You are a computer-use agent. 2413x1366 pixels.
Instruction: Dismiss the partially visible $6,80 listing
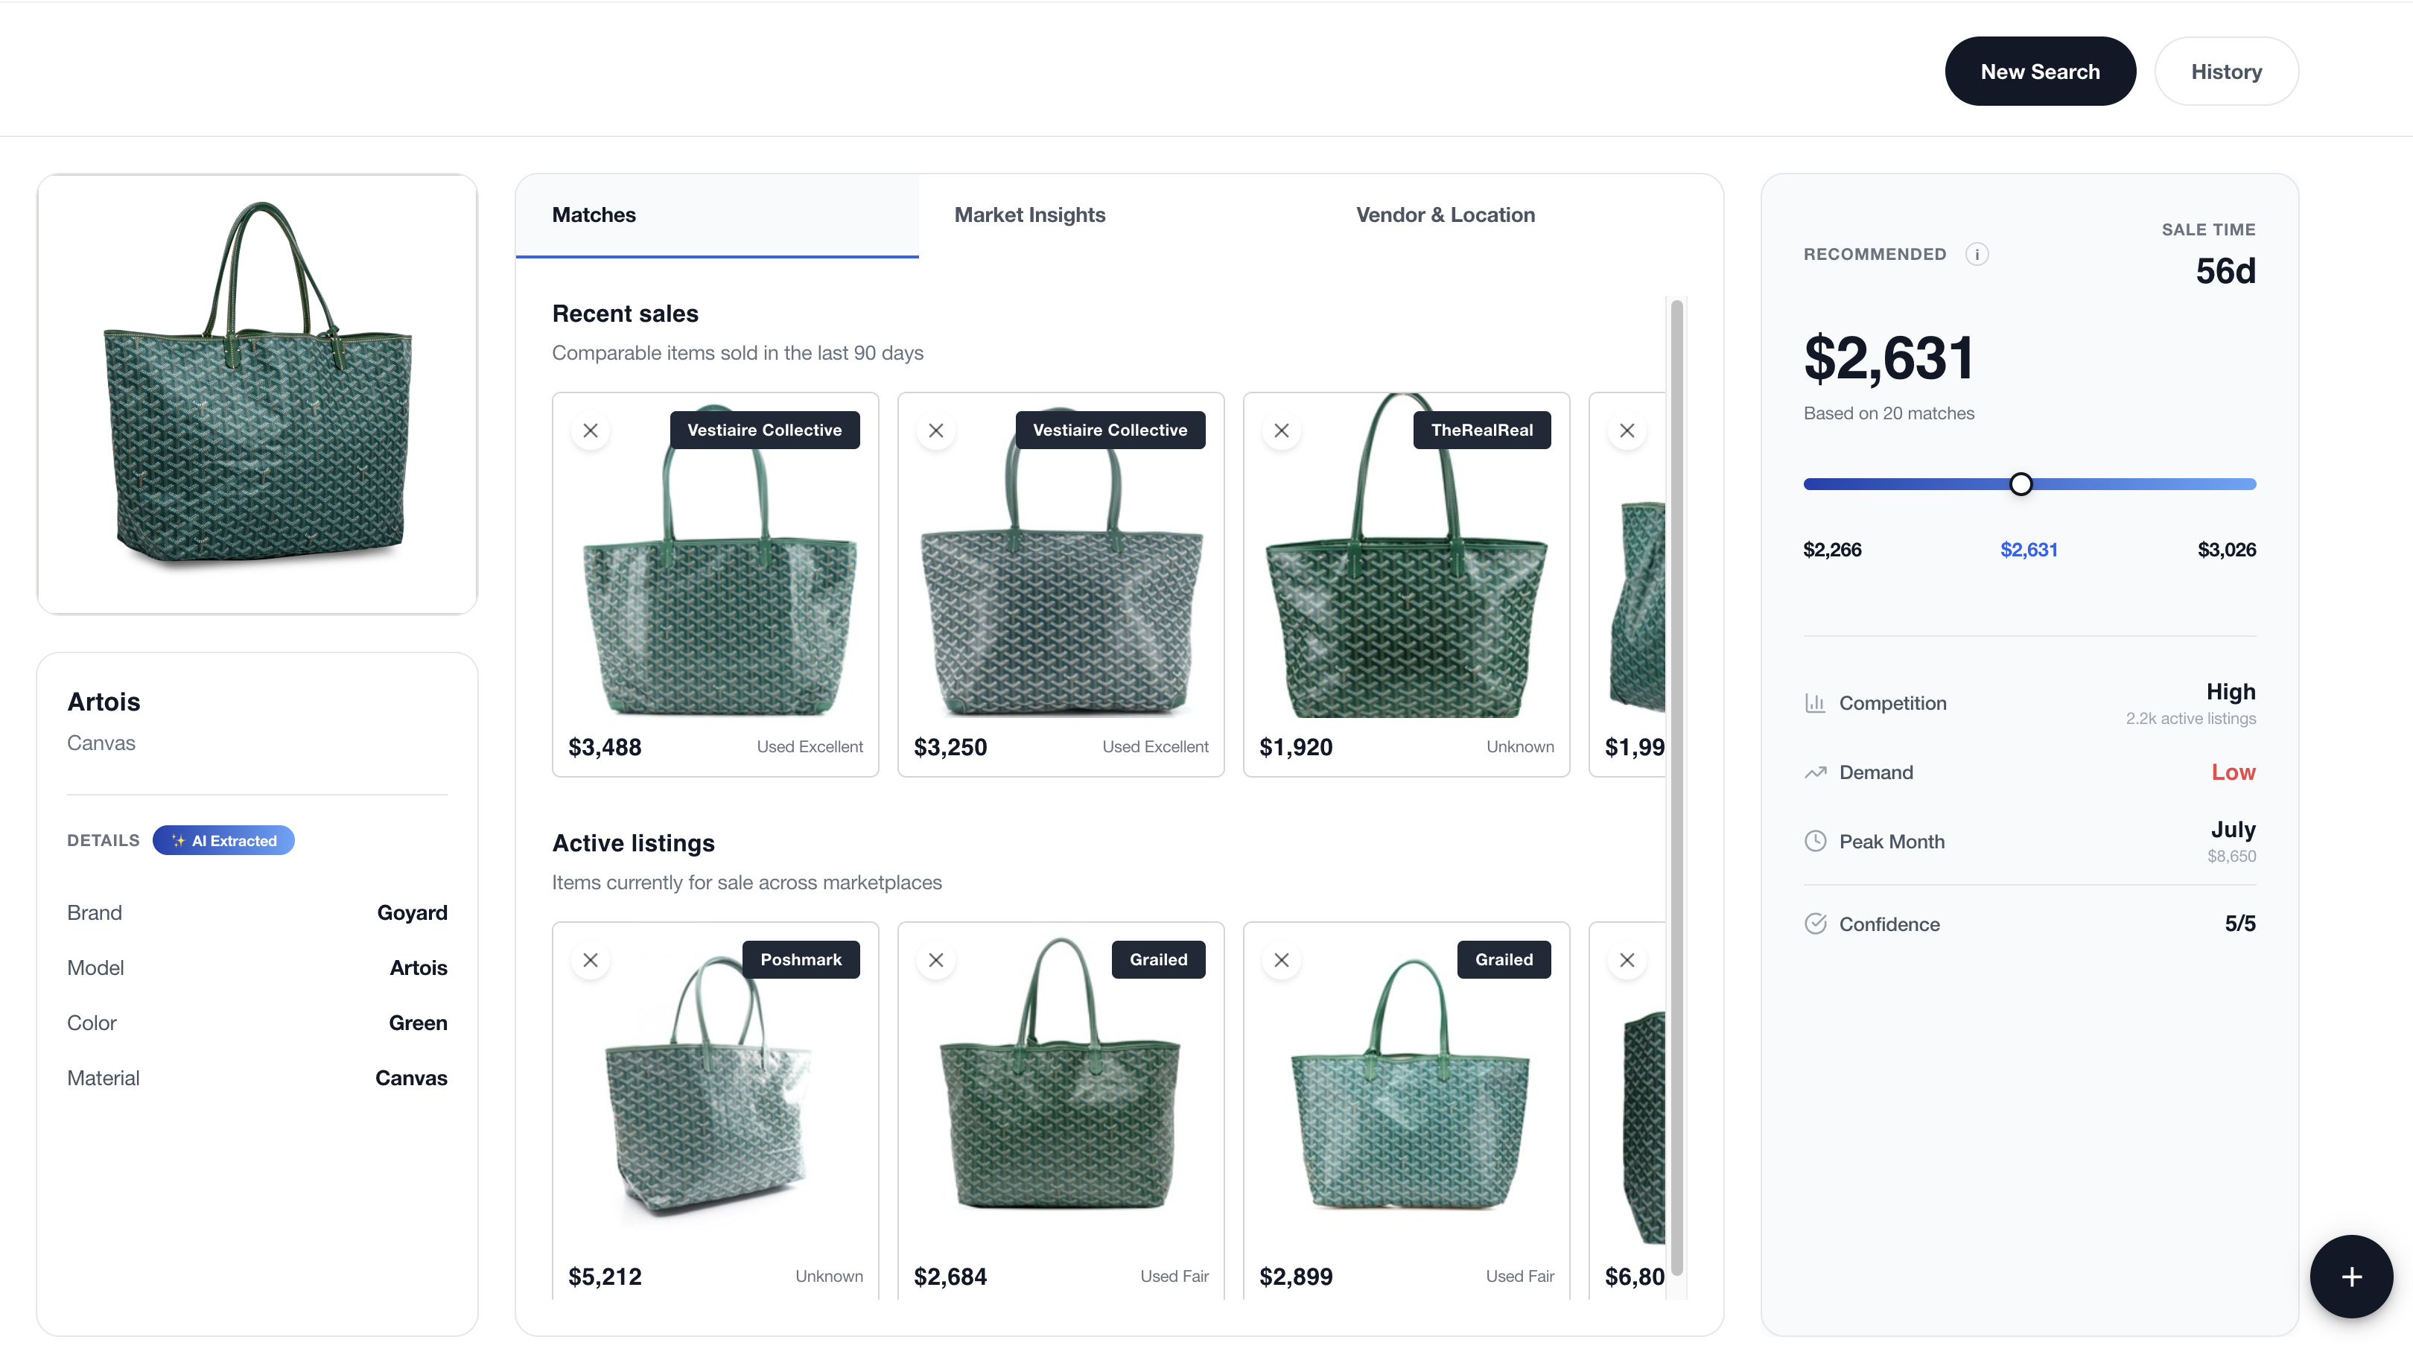click(x=1627, y=960)
